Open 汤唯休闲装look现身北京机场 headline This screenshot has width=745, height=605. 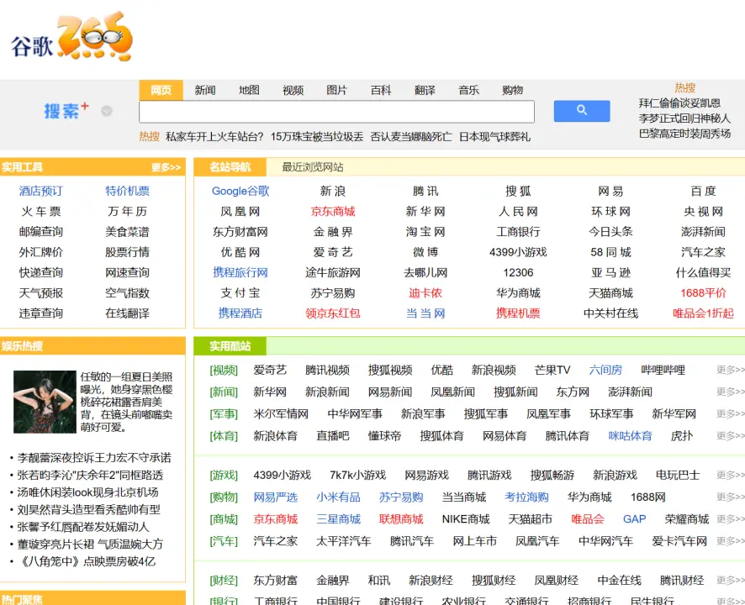[x=88, y=492]
